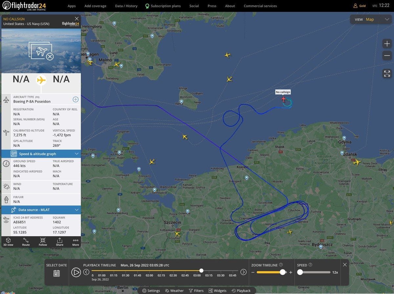Click calibrated altitude 7,275 ft value

(20, 135)
